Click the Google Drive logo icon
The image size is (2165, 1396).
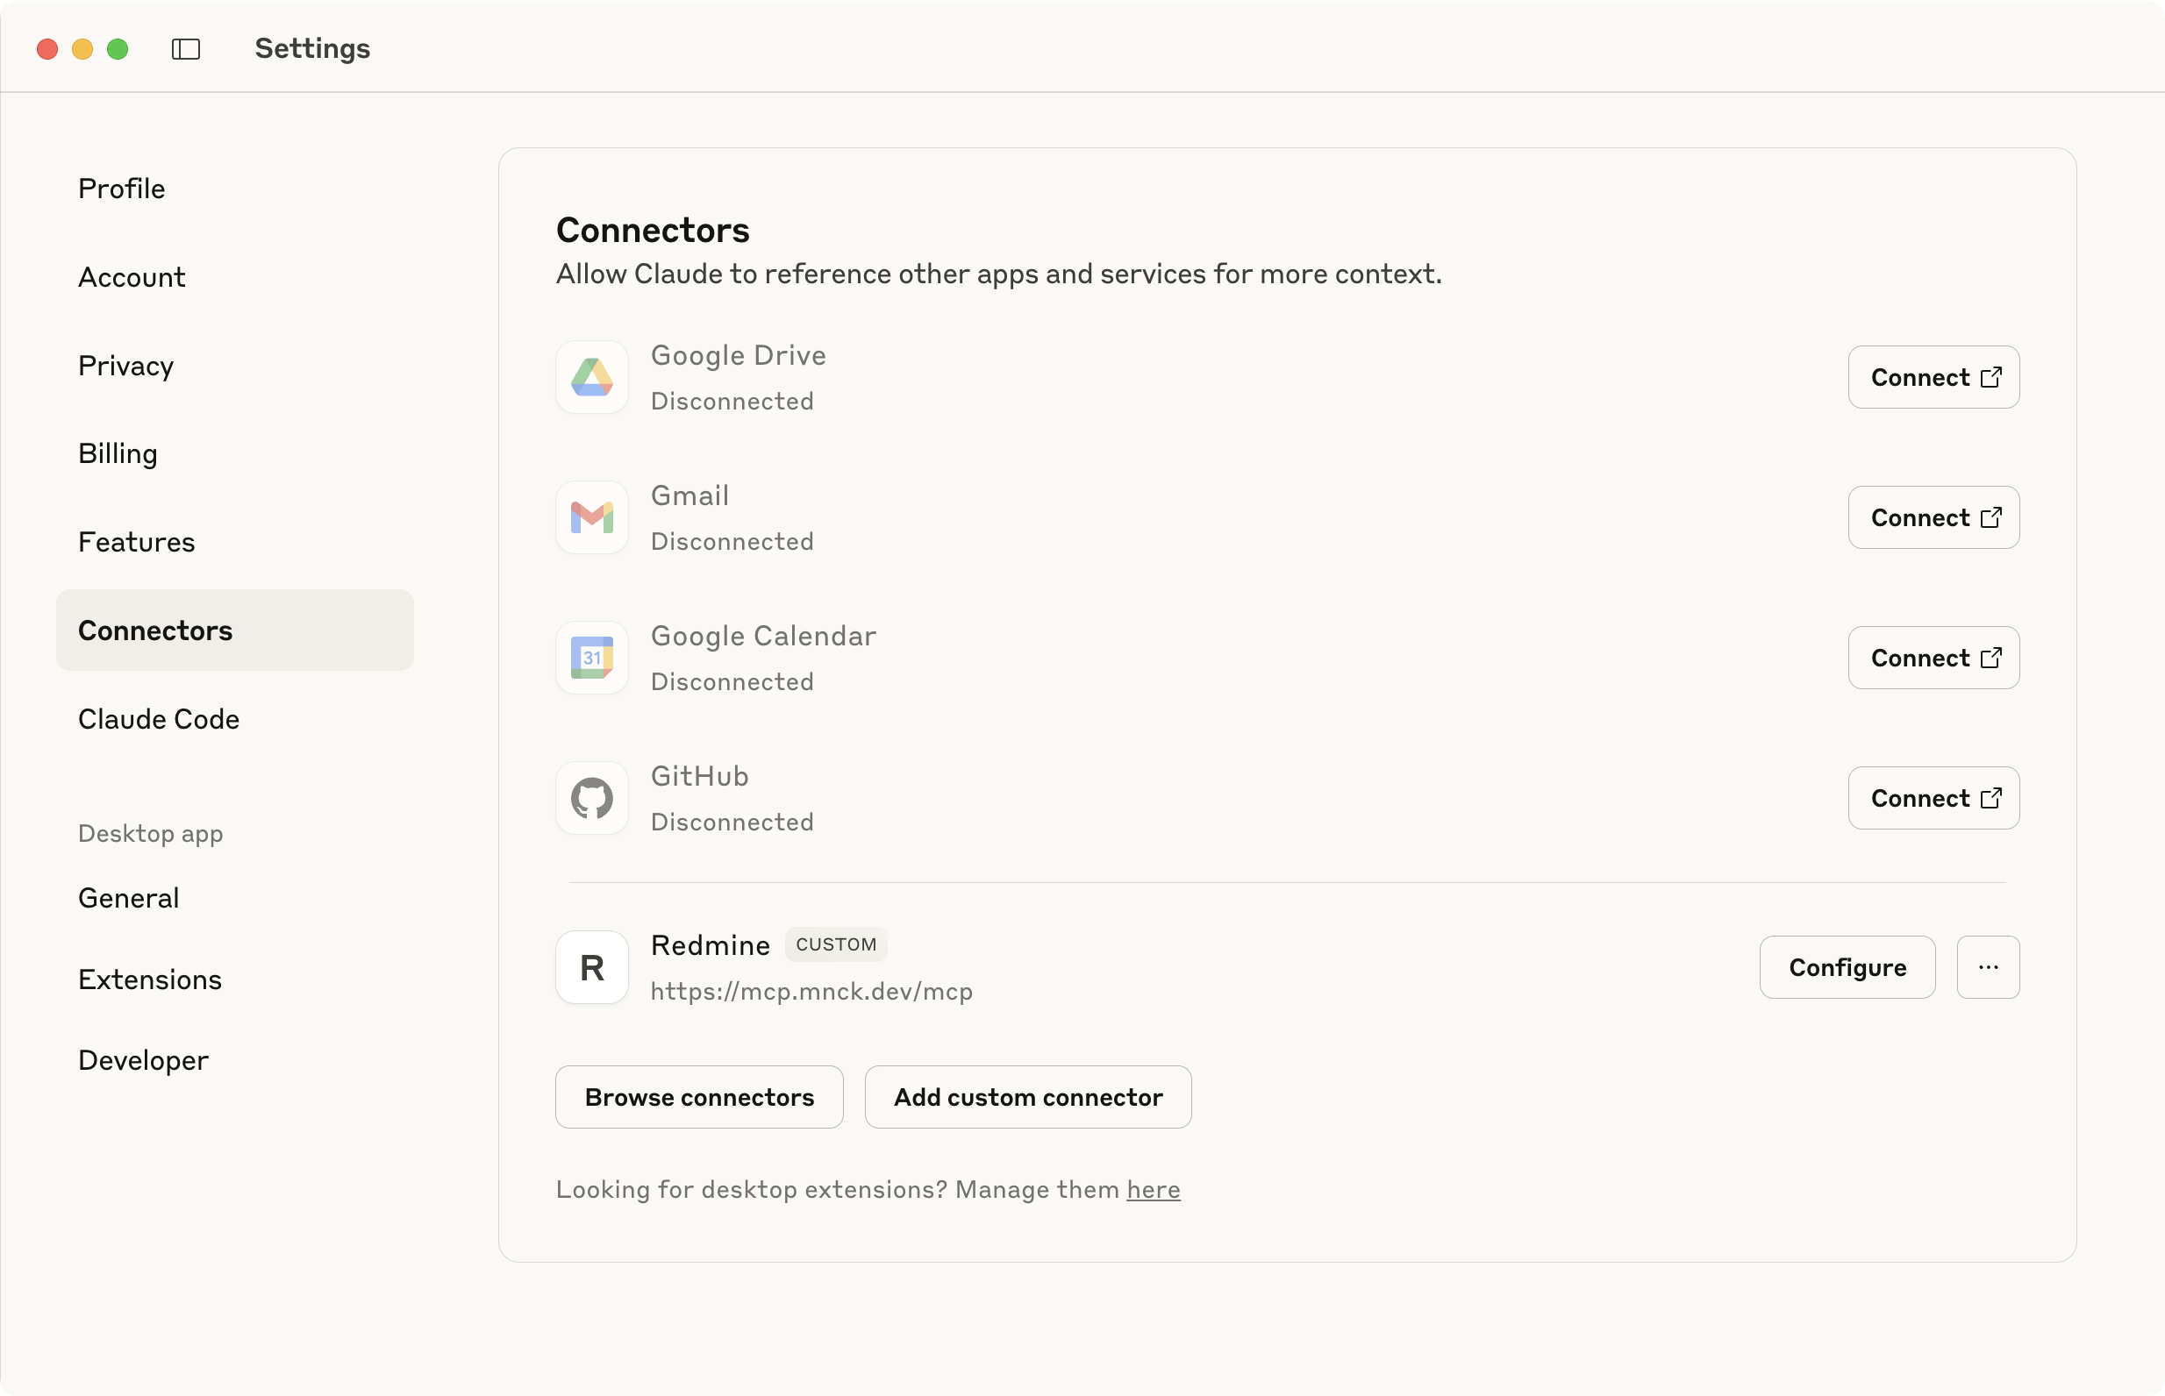[592, 377]
